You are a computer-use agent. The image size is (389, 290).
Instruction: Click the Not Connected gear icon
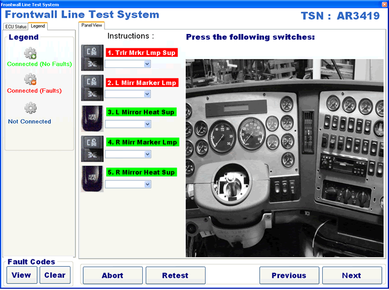31,108
